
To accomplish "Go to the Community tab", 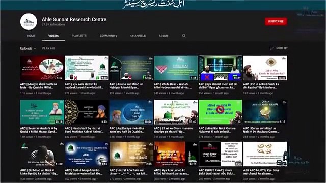I will click(x=108, y=36).
